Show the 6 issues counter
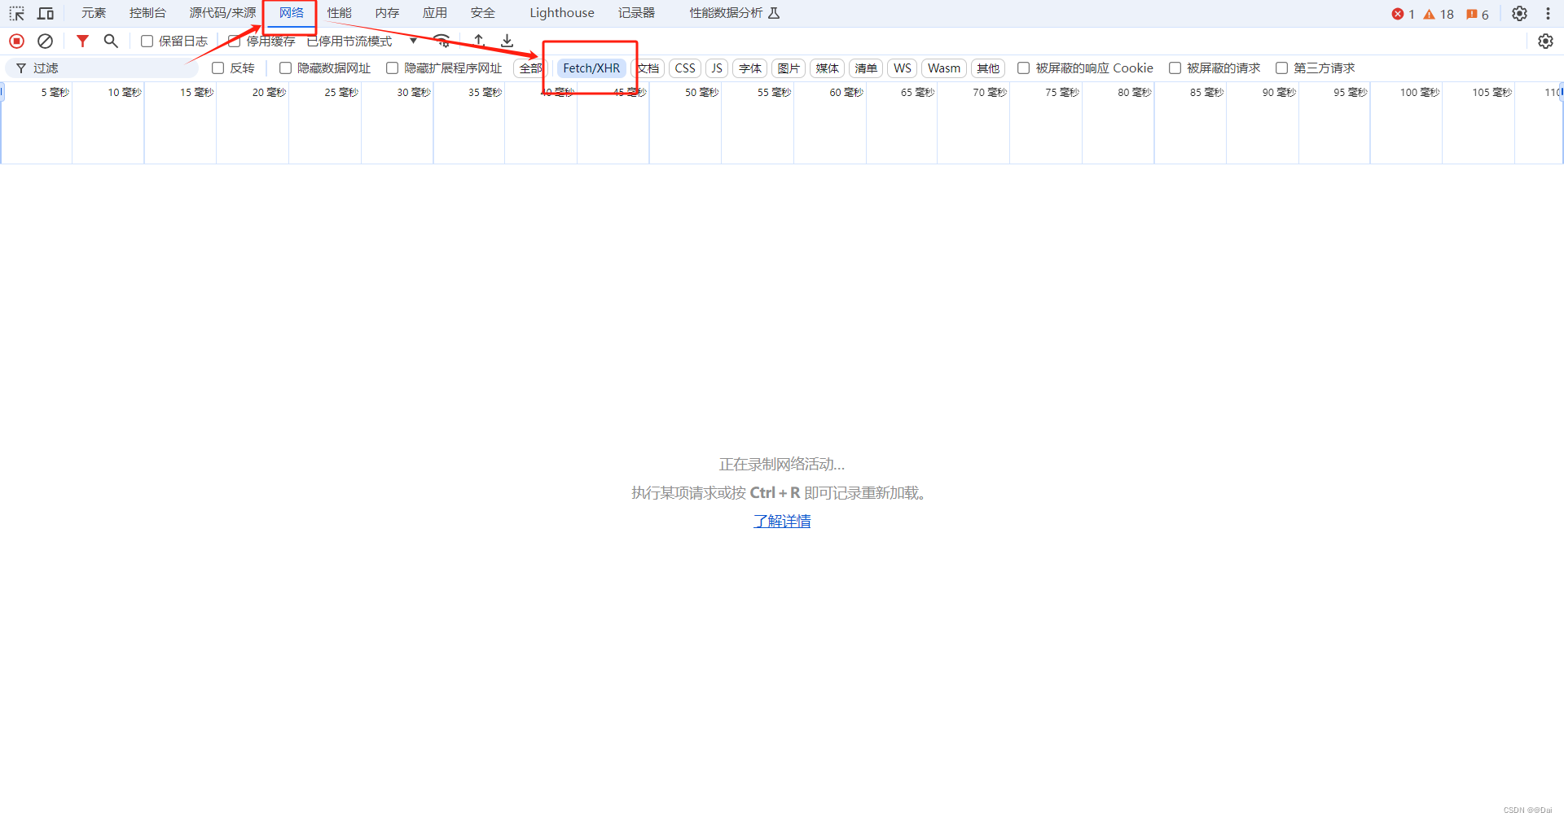This screenshot has height=821, width=1564. coord(1478,14)
